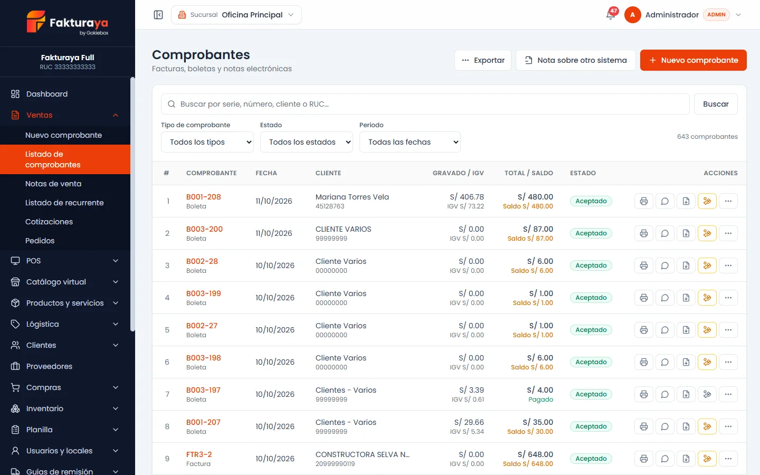Expand the Compras menu section
Screen dimensions: 760x475
(x=65, y=387)
